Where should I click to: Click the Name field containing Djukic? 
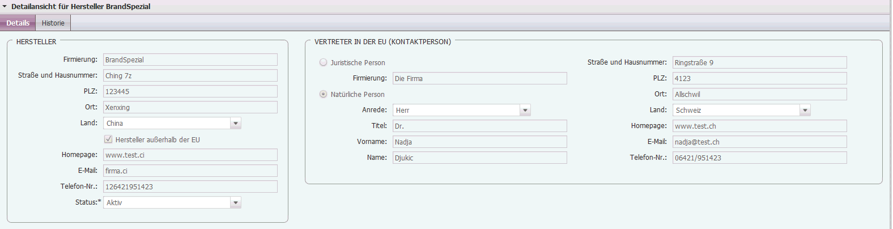(x=479, y=158)
